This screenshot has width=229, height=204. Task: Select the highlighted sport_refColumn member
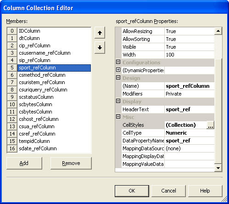point(54,68)
